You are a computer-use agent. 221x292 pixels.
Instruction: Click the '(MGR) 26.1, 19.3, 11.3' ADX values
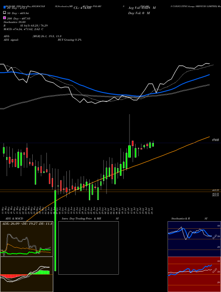47,36
